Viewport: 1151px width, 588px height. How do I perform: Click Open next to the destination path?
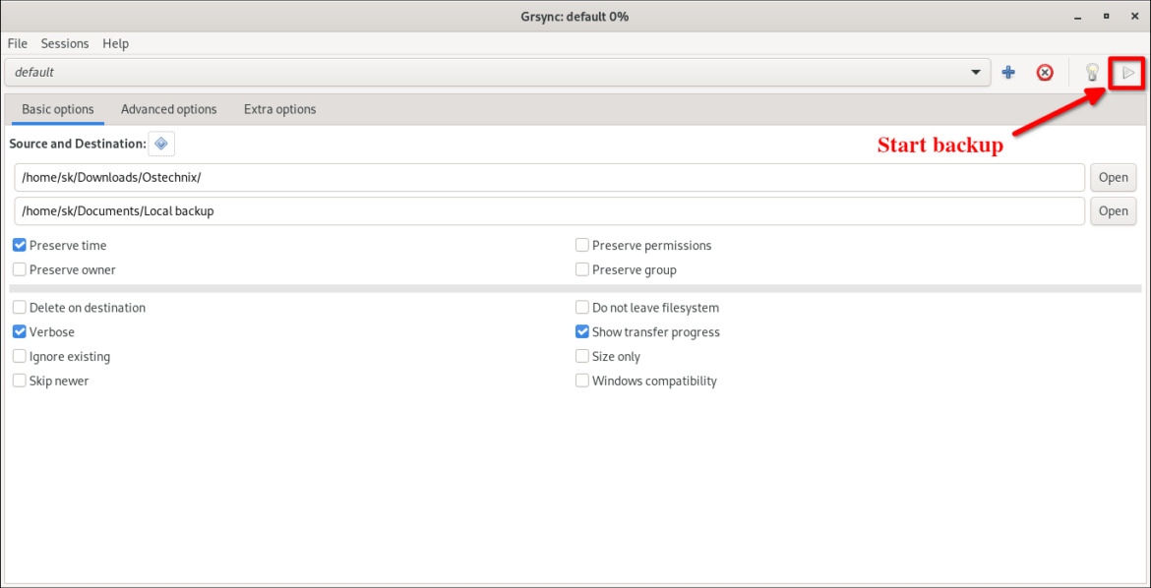pos(1113,210)
